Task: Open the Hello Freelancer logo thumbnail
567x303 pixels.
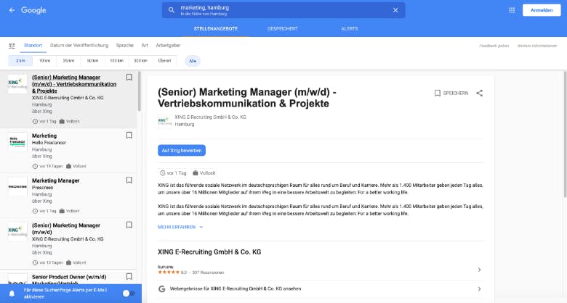Action: point(17,142)
